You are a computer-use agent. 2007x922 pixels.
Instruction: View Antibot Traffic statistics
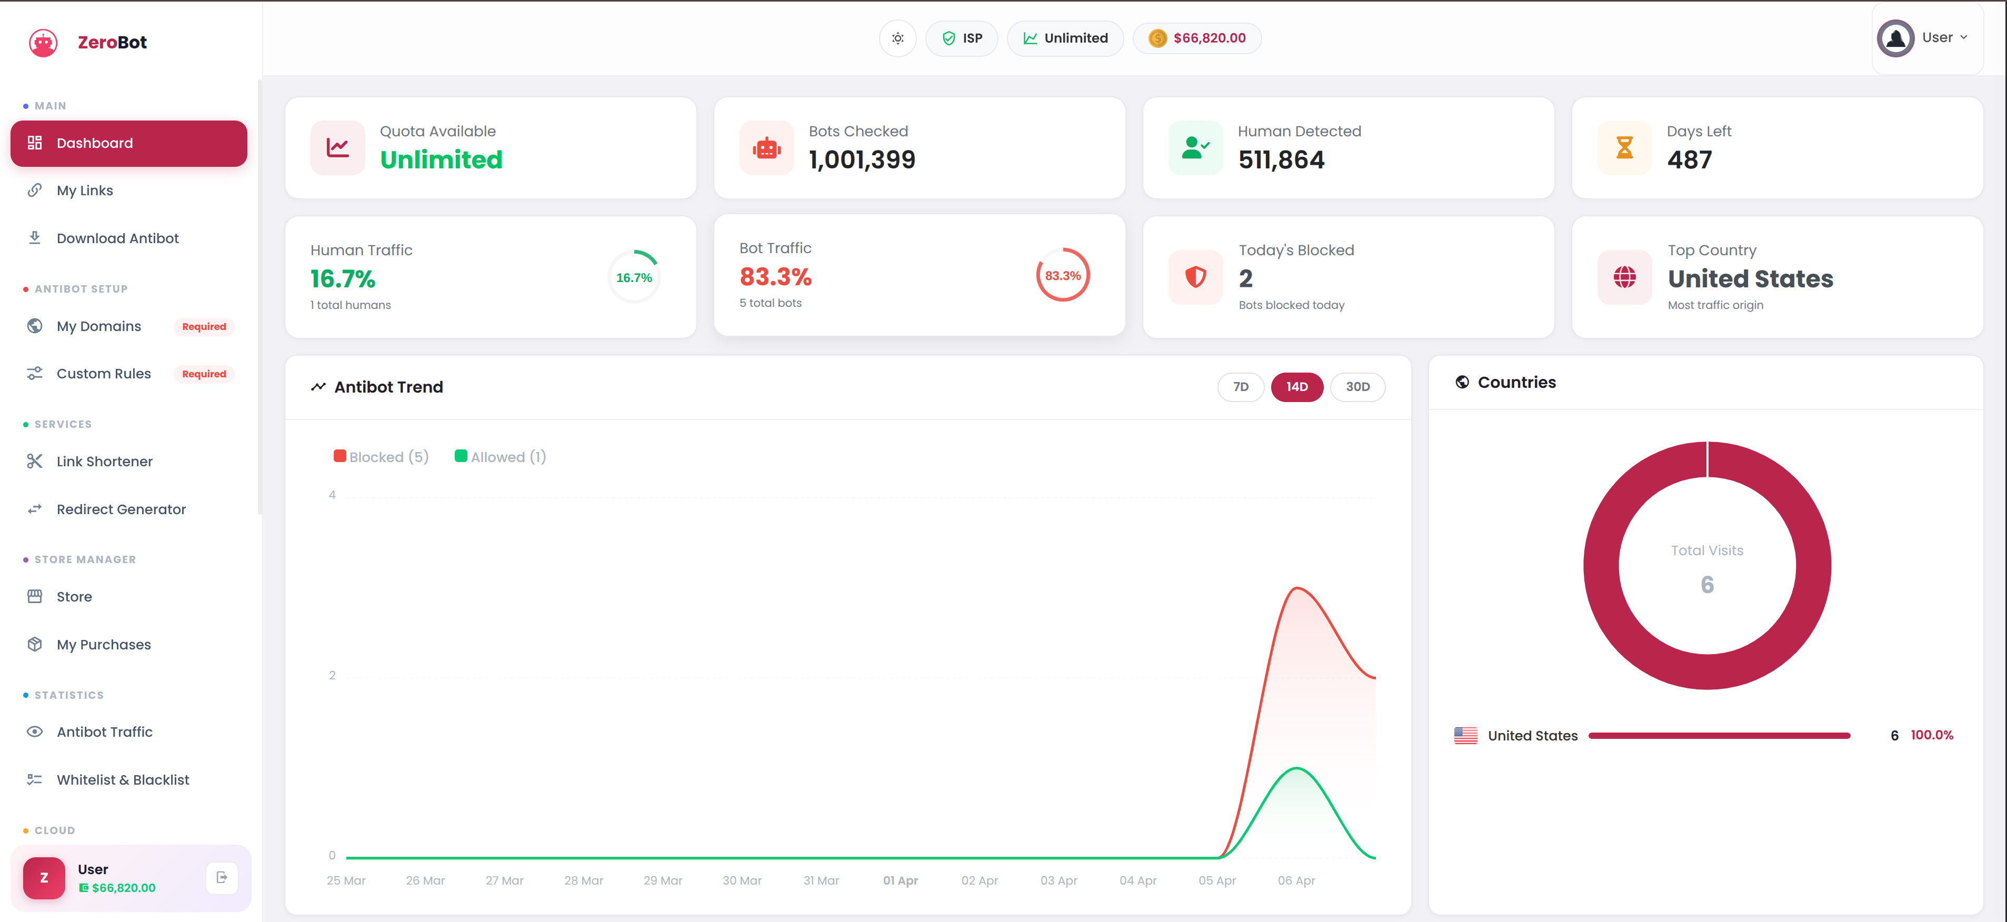tap(104, 732)
